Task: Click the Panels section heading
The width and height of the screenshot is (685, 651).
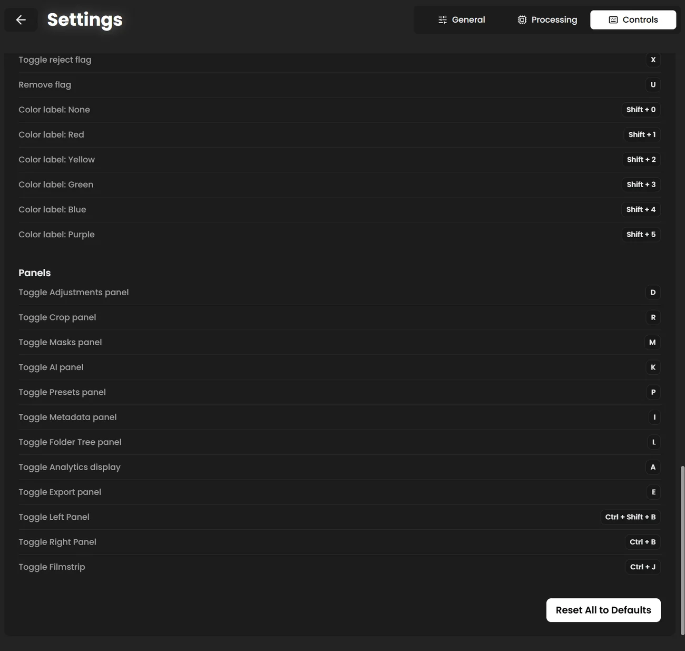Action: click(35, 273)
